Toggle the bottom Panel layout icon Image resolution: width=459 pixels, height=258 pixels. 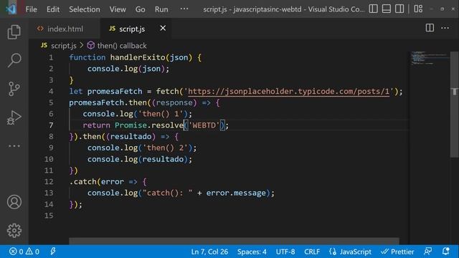387,9
